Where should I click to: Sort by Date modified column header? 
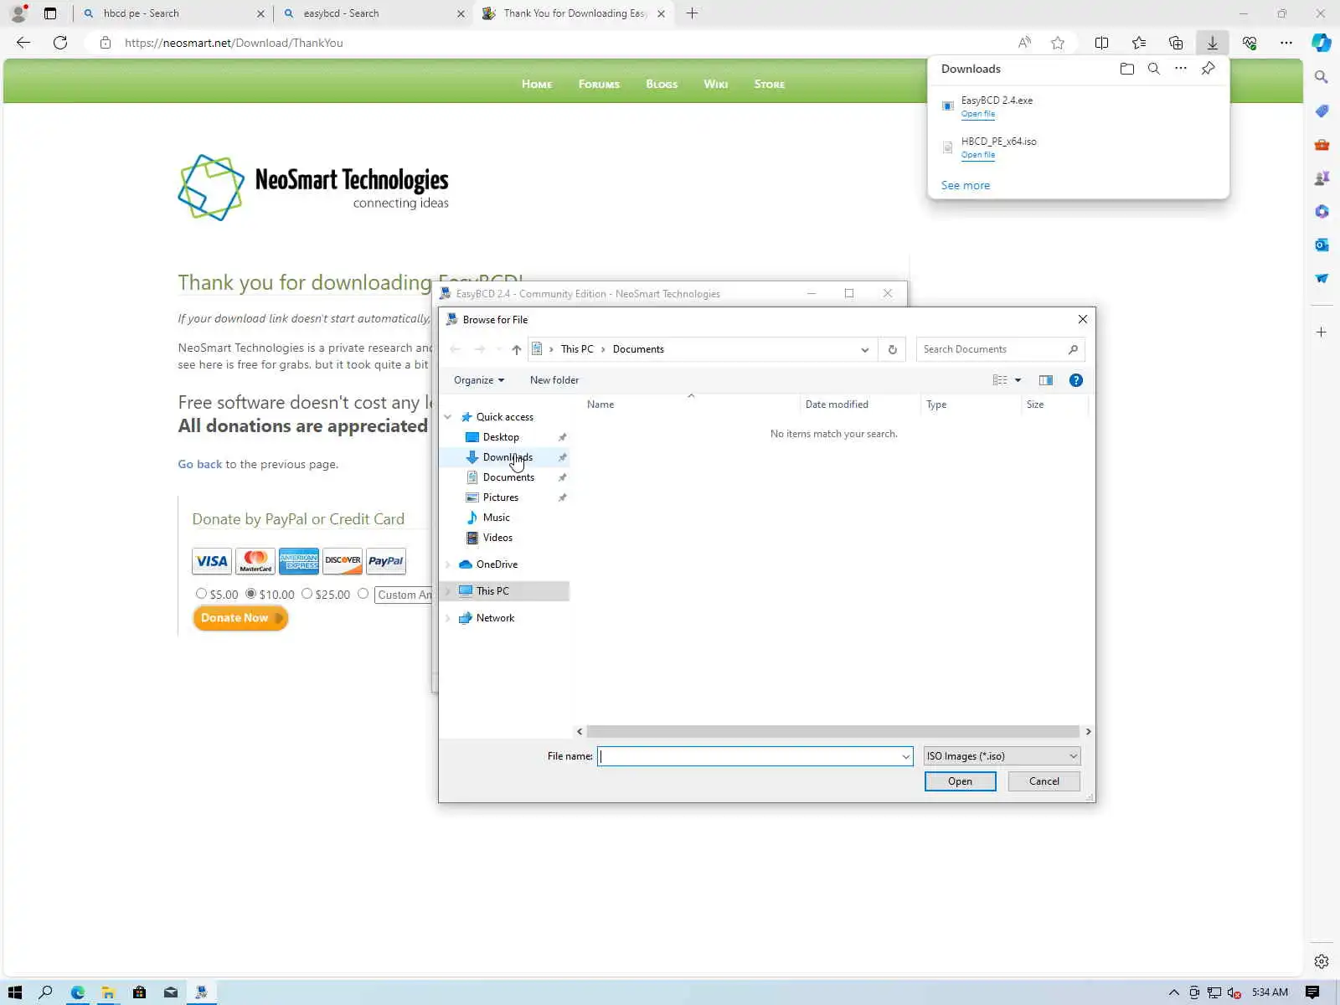(859, 405)
